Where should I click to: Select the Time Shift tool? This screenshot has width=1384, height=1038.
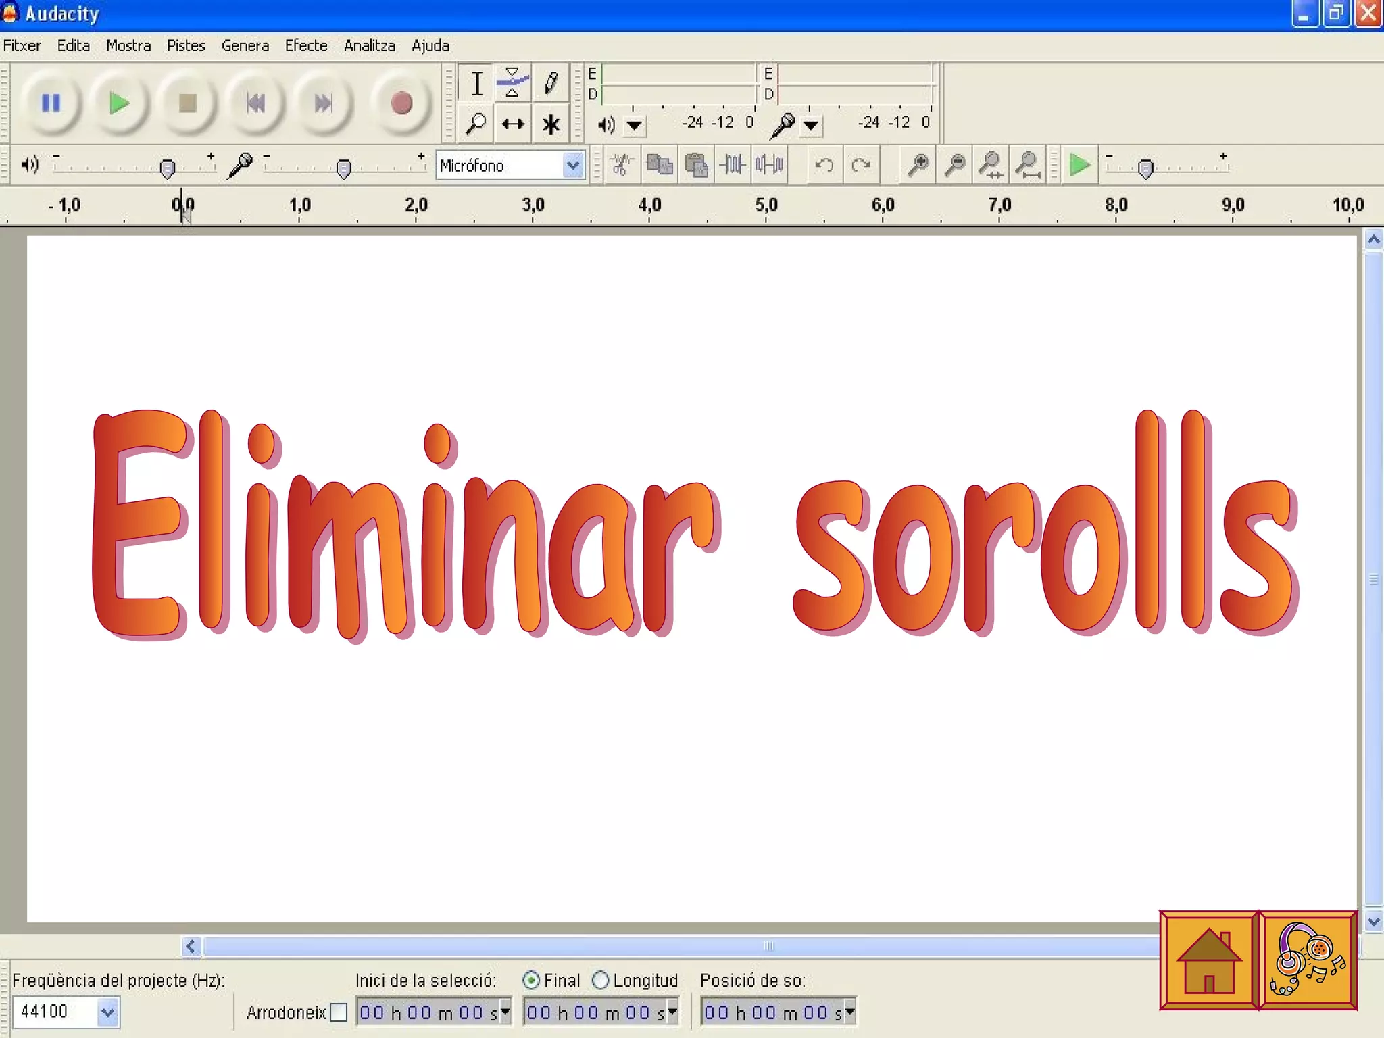point(513,124)
